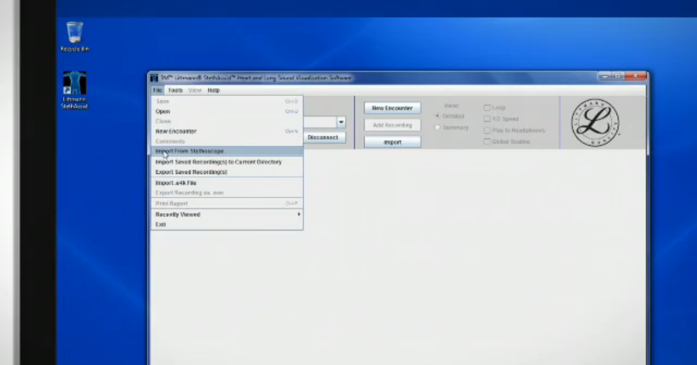Open the View menu
This screenshot has height=365, width=697.
[x=195, y=90]
